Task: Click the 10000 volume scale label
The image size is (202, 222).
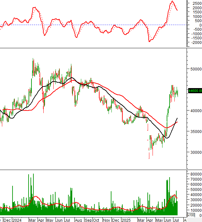Action: 195,210
